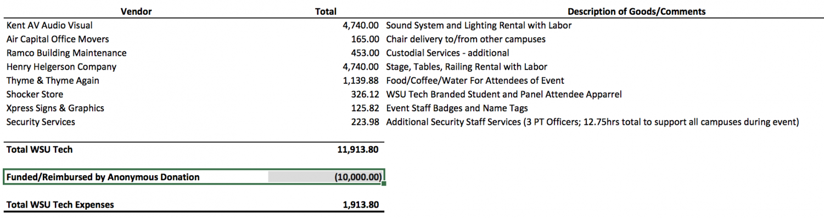Select Chair delivery to/from other campuses
This screenshot has height=218, width=824.
tap(466, 39)
